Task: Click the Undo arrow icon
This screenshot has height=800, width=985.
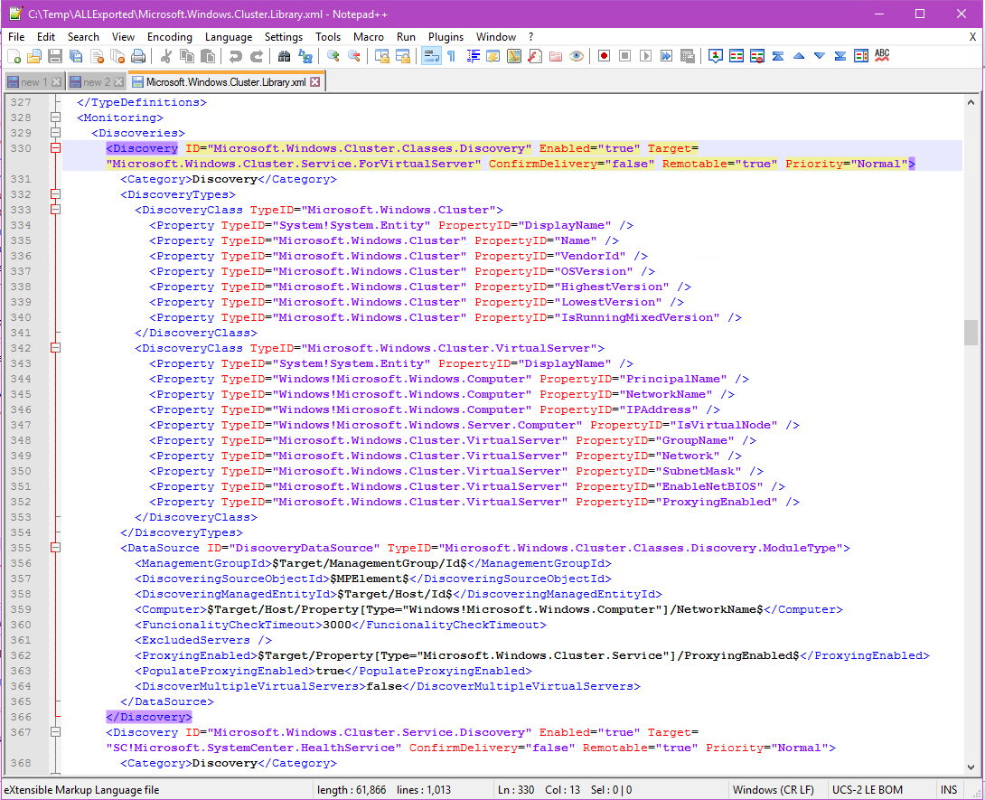Action: pyautogui.click(x=235, y=56)
